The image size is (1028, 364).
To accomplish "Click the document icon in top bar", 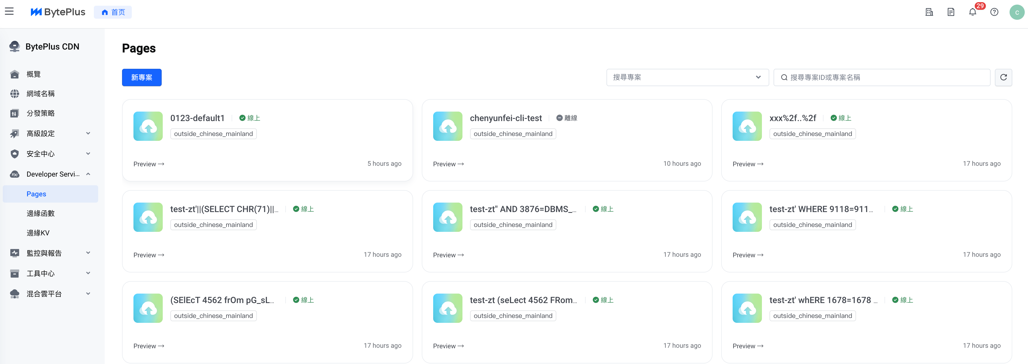I will 951,12.
